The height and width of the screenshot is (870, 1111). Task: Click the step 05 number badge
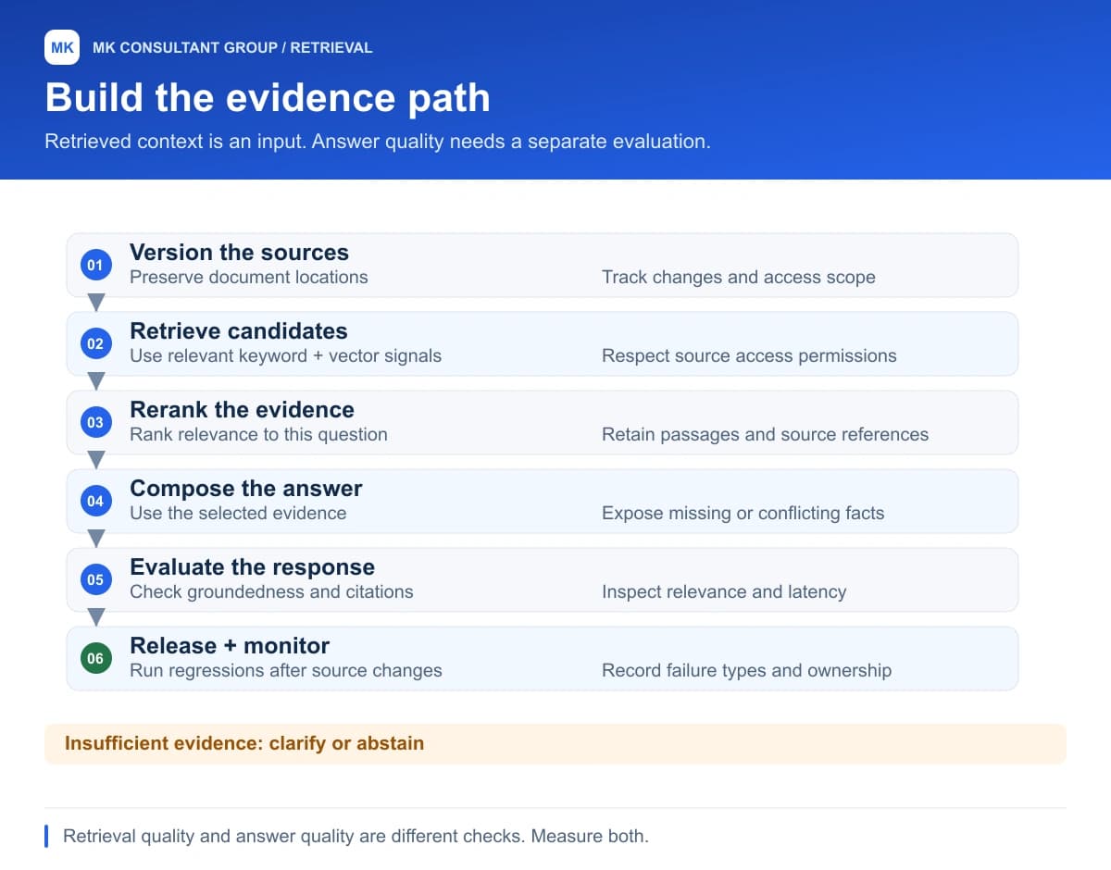point(95,579)
